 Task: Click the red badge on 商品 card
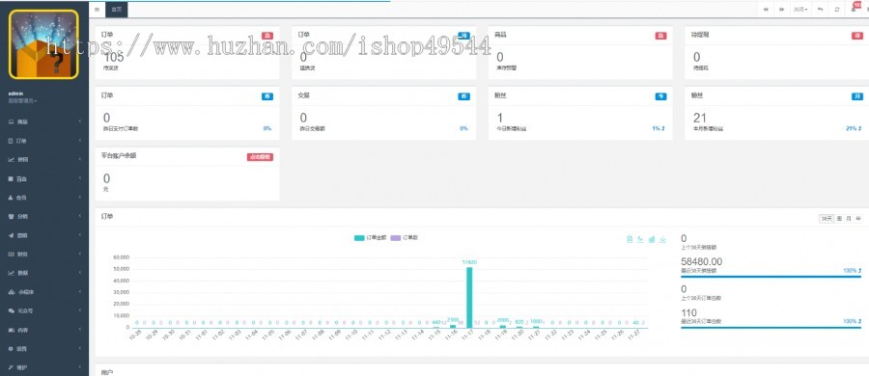click(660, 36)
